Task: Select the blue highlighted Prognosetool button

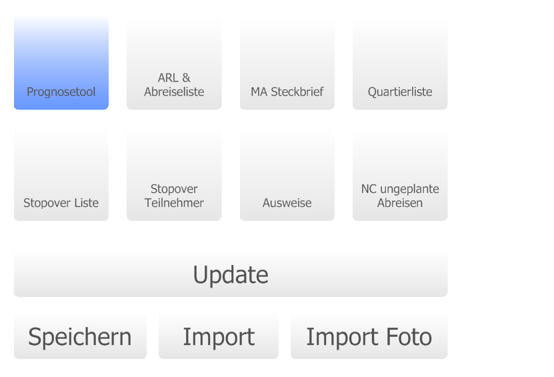Action: click(x=61, y=63)
